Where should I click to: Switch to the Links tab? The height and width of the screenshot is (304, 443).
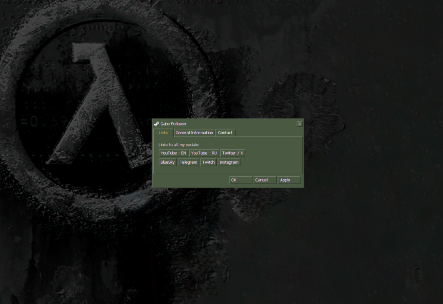click(163, 133)
